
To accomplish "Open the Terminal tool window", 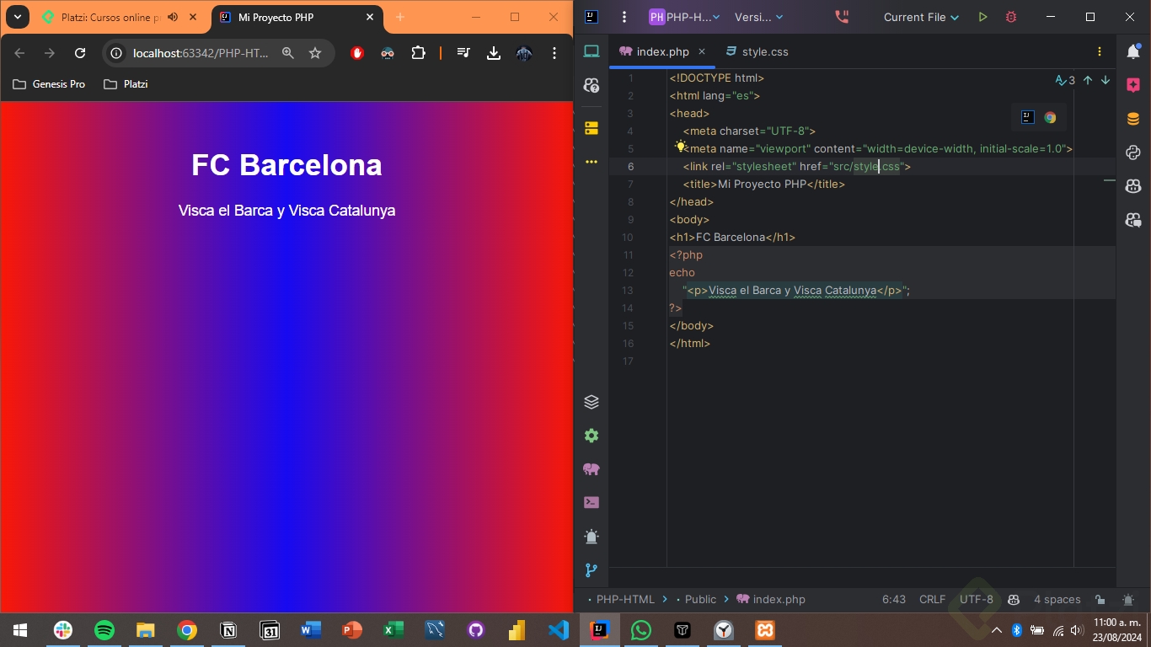I will pos(592,503).
